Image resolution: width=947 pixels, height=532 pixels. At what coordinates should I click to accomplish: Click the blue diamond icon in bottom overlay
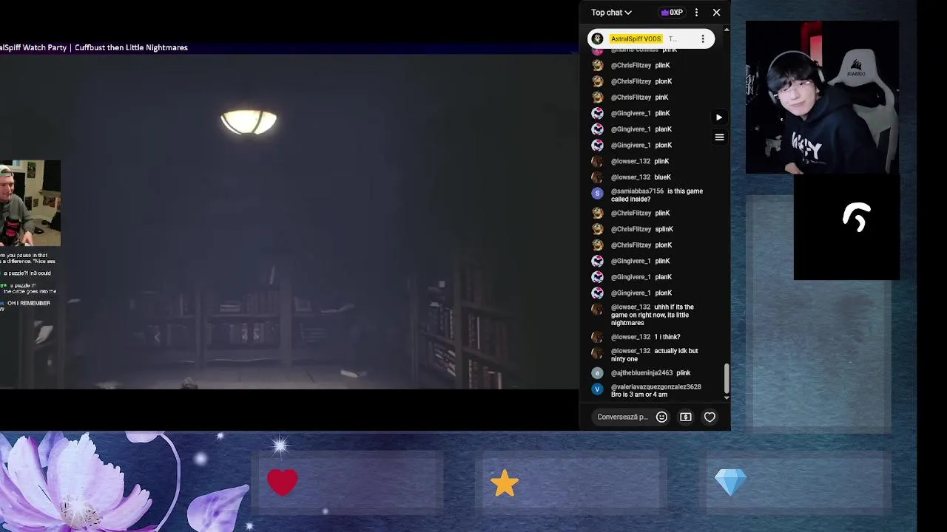(x=731, y=483)
